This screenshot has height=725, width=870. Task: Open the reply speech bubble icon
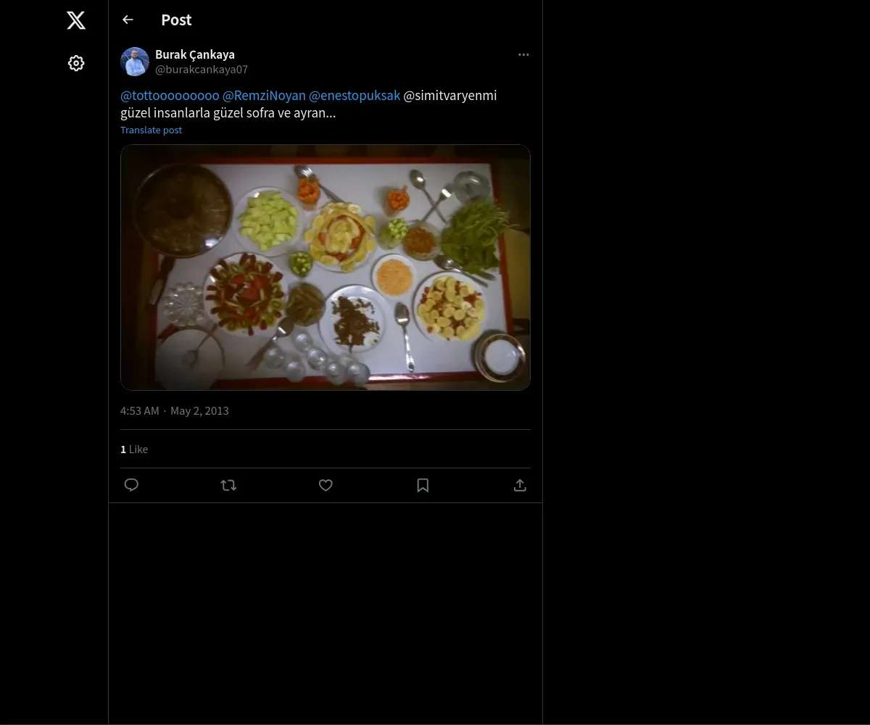click(131, 485)
